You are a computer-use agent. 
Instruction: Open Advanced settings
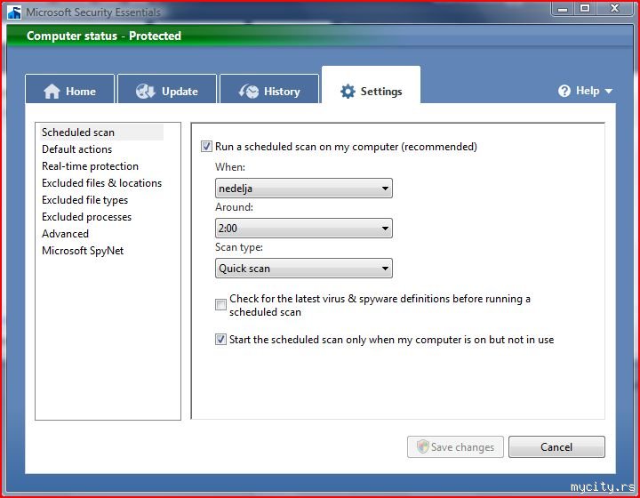point(65,234)
